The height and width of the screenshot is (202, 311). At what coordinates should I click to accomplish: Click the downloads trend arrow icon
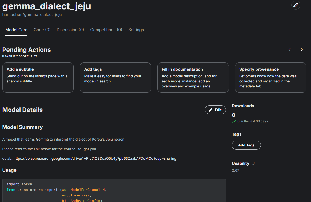234,121
